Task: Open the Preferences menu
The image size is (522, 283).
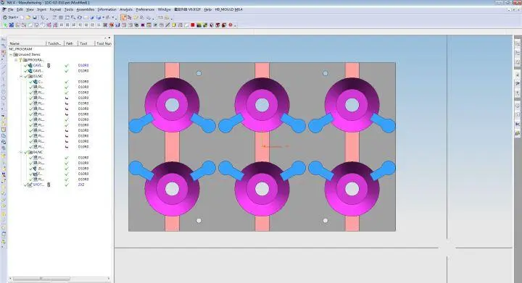Action: [x=145, y=9]
